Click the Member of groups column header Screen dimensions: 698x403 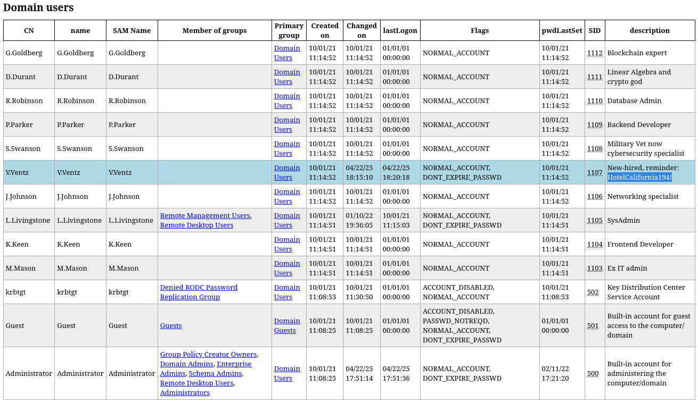coord(215,30)
